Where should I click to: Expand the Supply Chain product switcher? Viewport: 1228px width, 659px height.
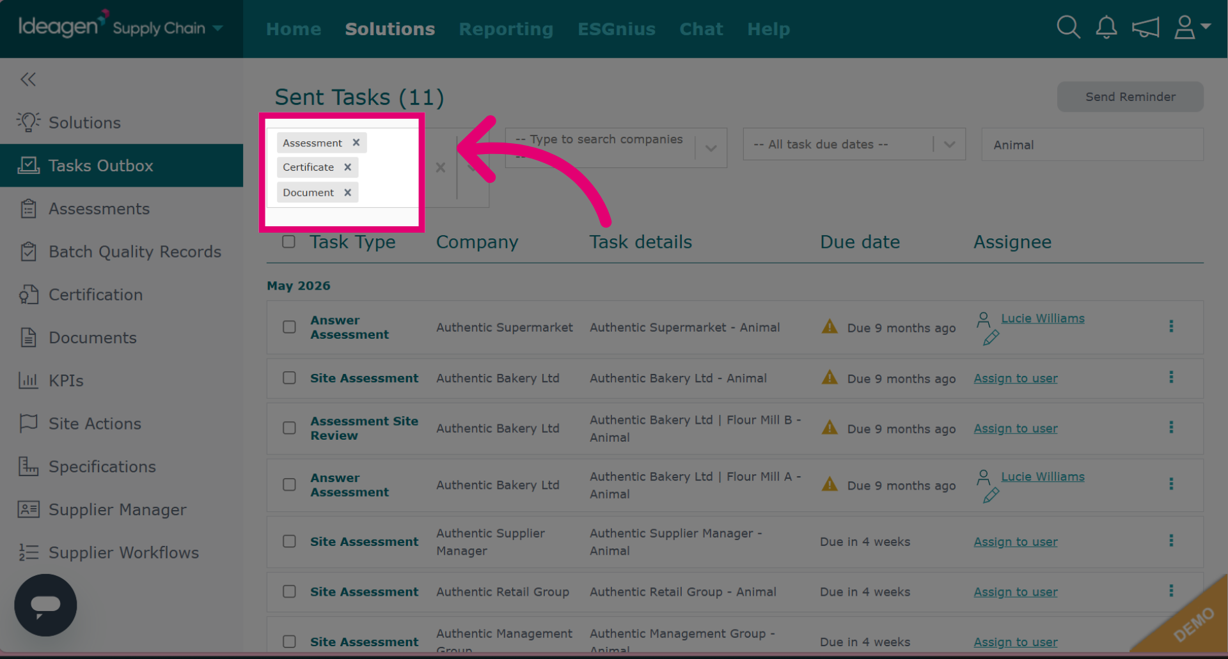click(168, 28)
